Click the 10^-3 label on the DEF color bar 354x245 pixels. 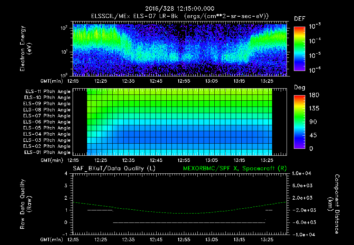pos(315,26)
